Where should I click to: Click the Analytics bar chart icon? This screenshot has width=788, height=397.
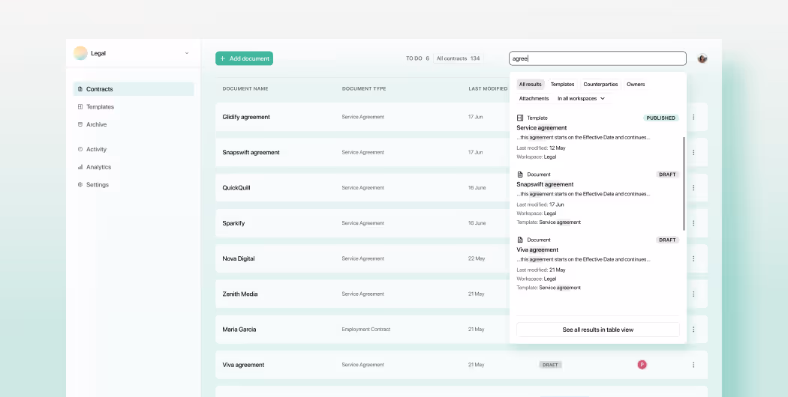[80, 167]
